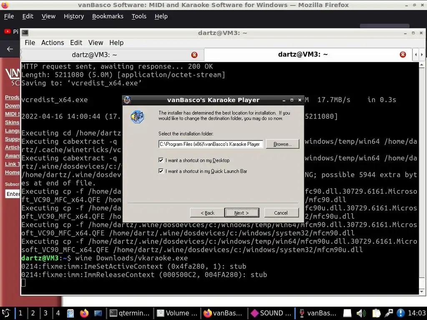This screenshot has width=427, height=320.
Task: Open the Firefox Help menu
Action: pos(161,16)
